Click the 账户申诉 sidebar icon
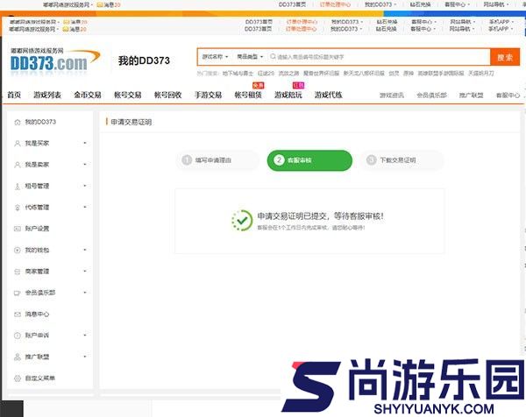This screenshot has width=526, height=417. 18,336
